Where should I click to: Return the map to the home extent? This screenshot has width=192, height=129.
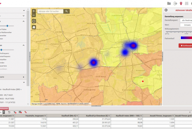point(34,27)
